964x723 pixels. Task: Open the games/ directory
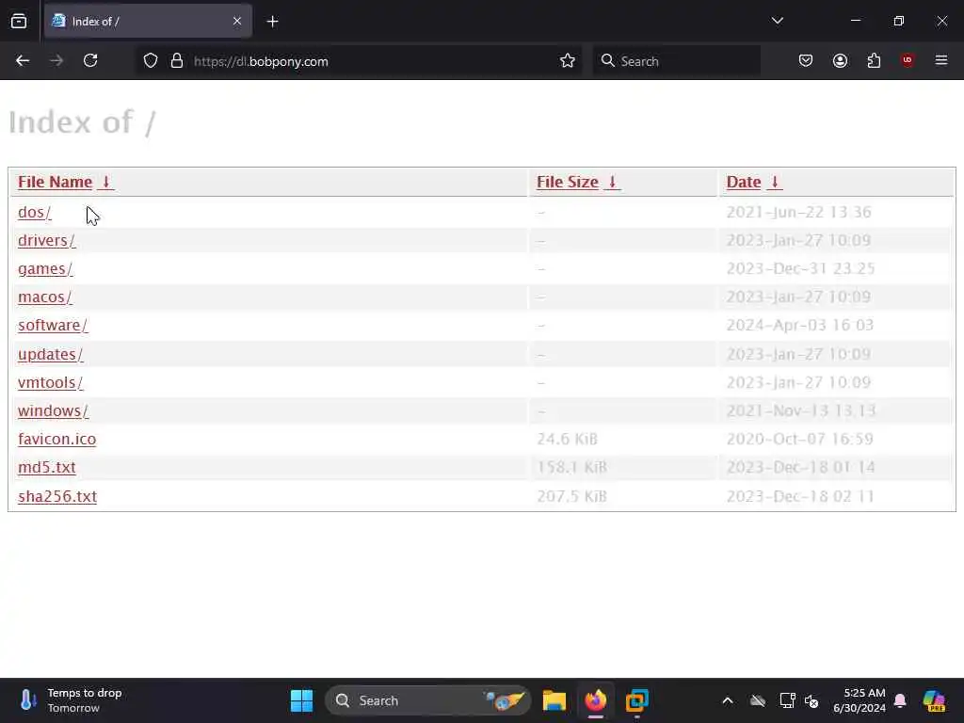[x=45, y=268]
